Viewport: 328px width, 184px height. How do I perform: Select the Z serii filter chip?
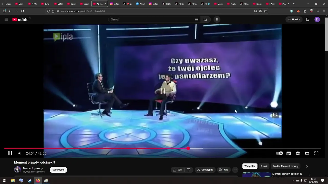point(264,166)
